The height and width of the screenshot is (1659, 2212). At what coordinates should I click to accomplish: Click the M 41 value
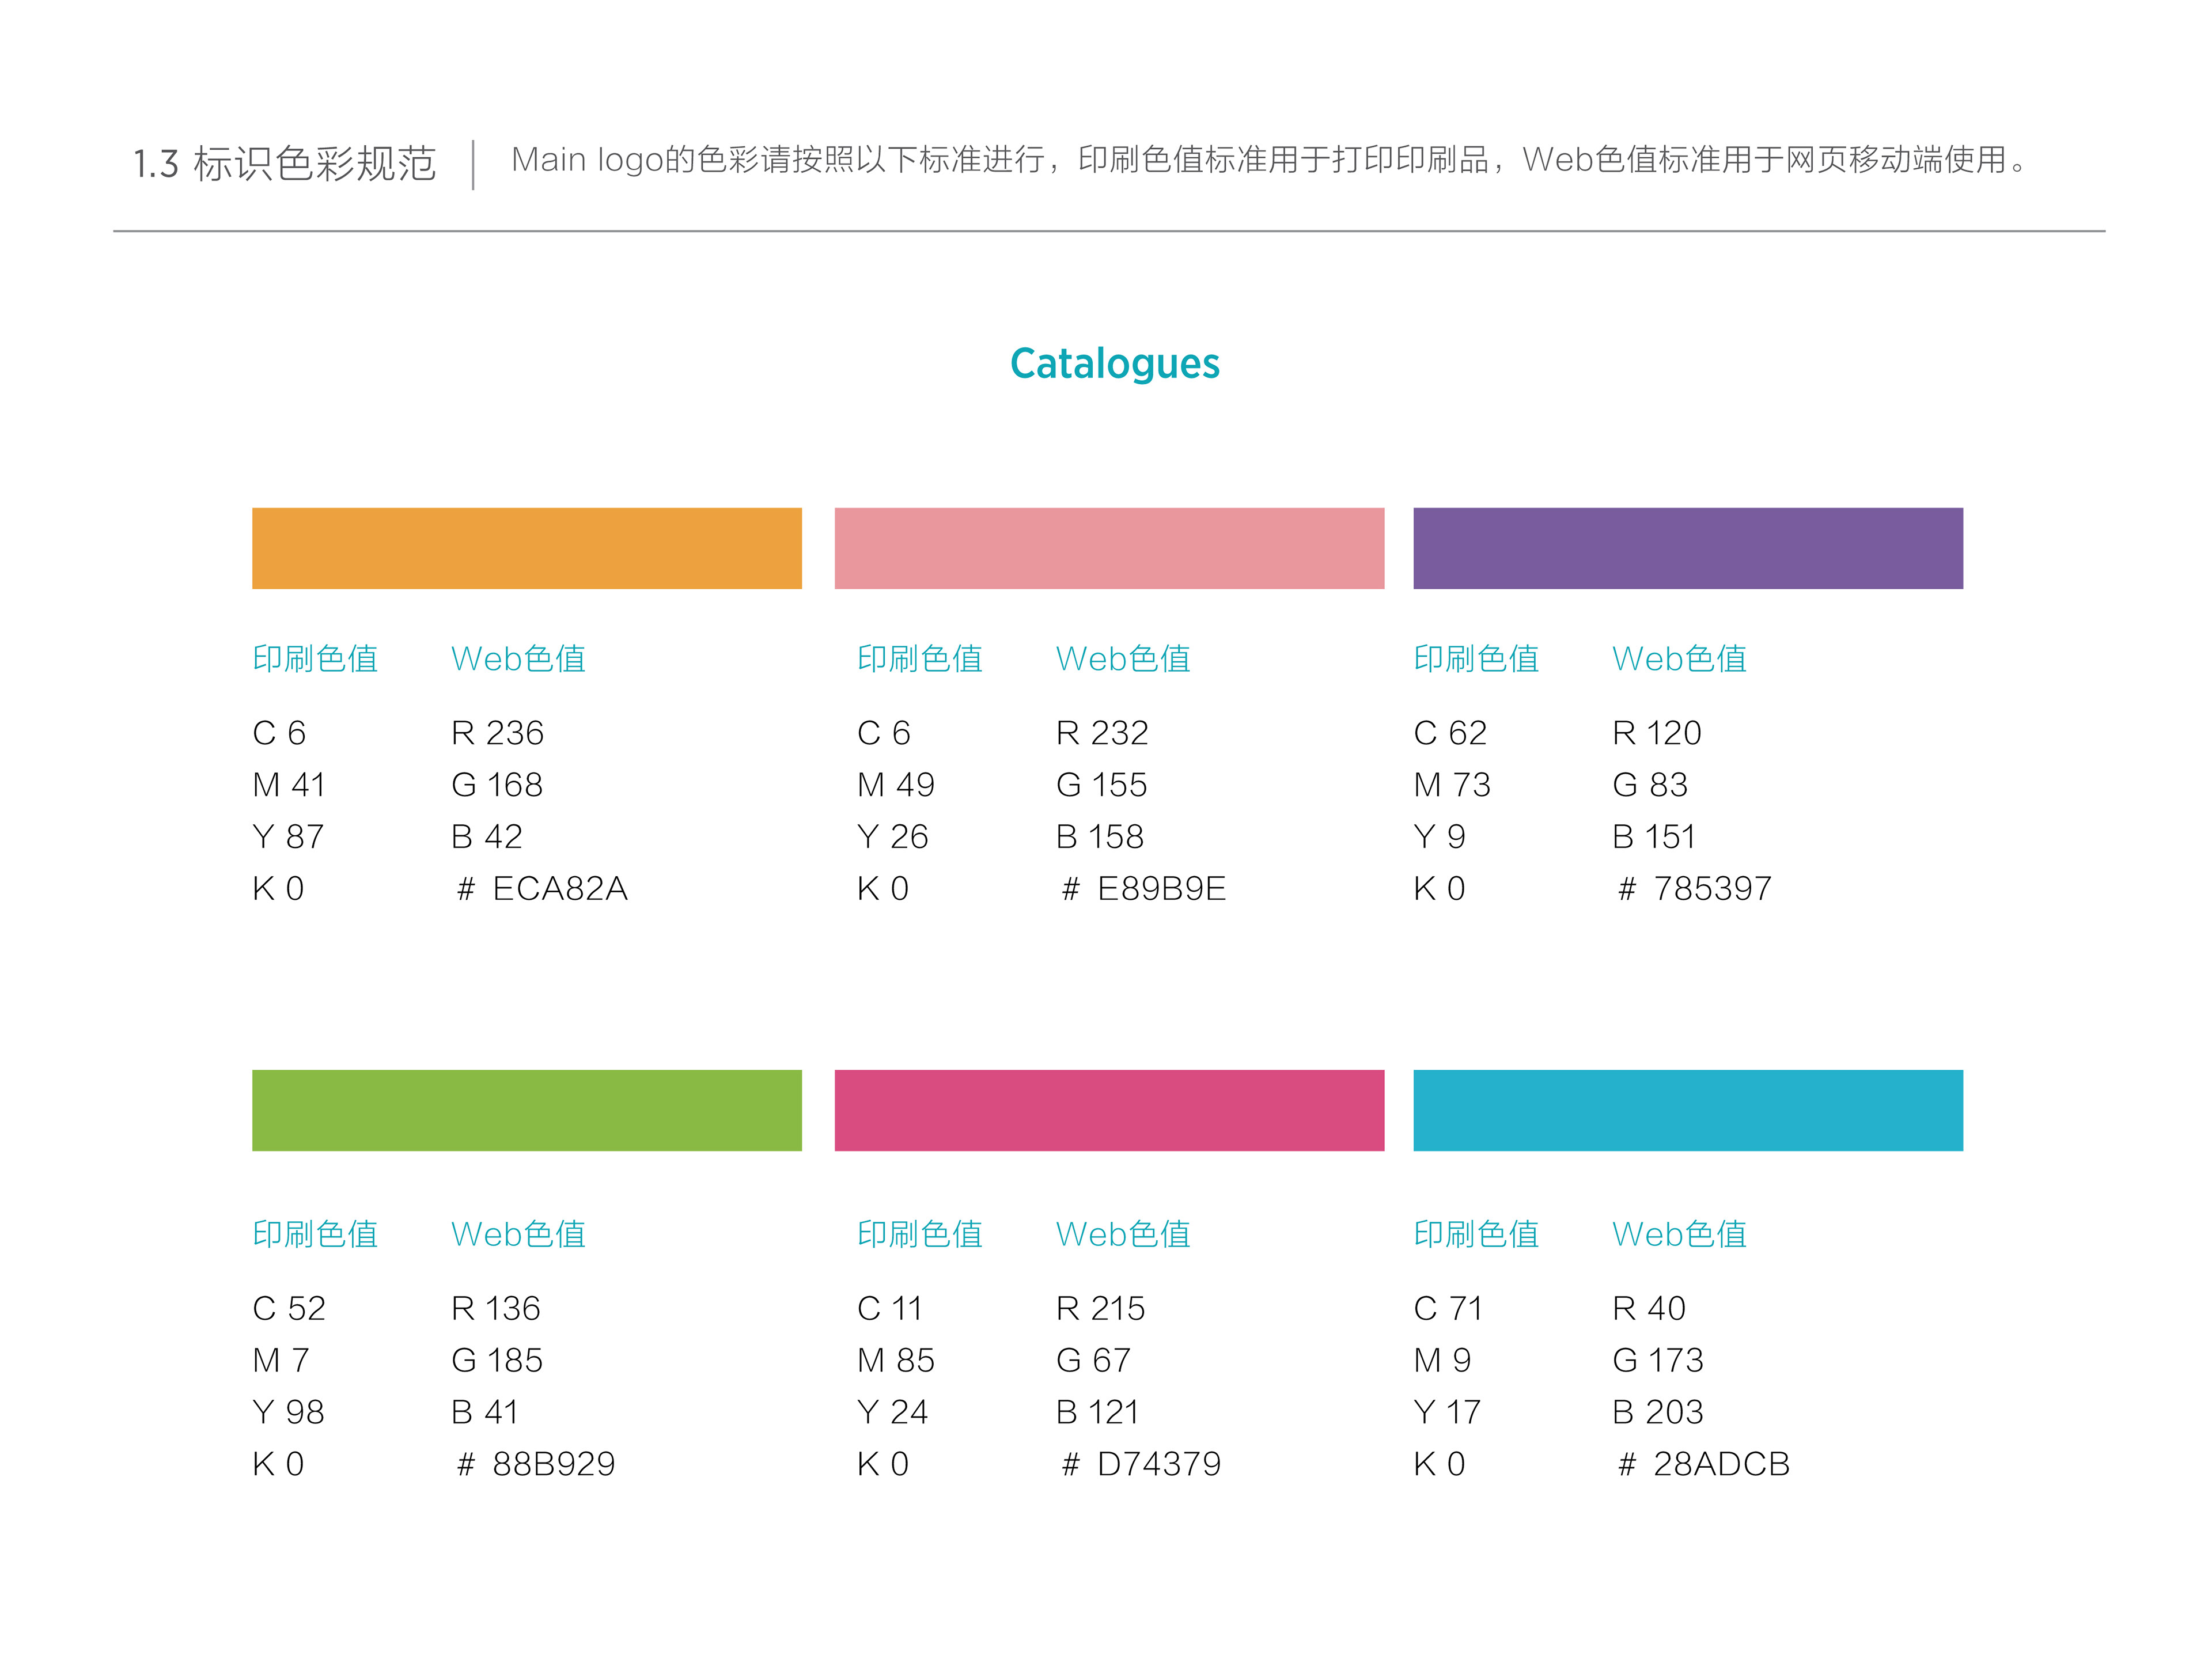click(289, 785)
